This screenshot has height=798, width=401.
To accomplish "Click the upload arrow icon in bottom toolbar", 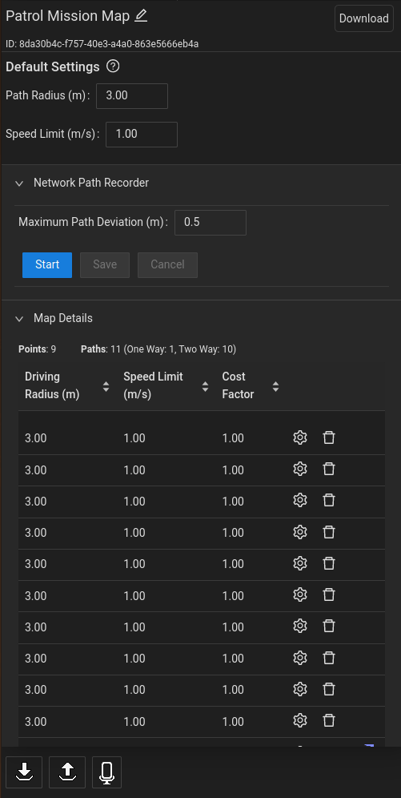I will point(67,772).
